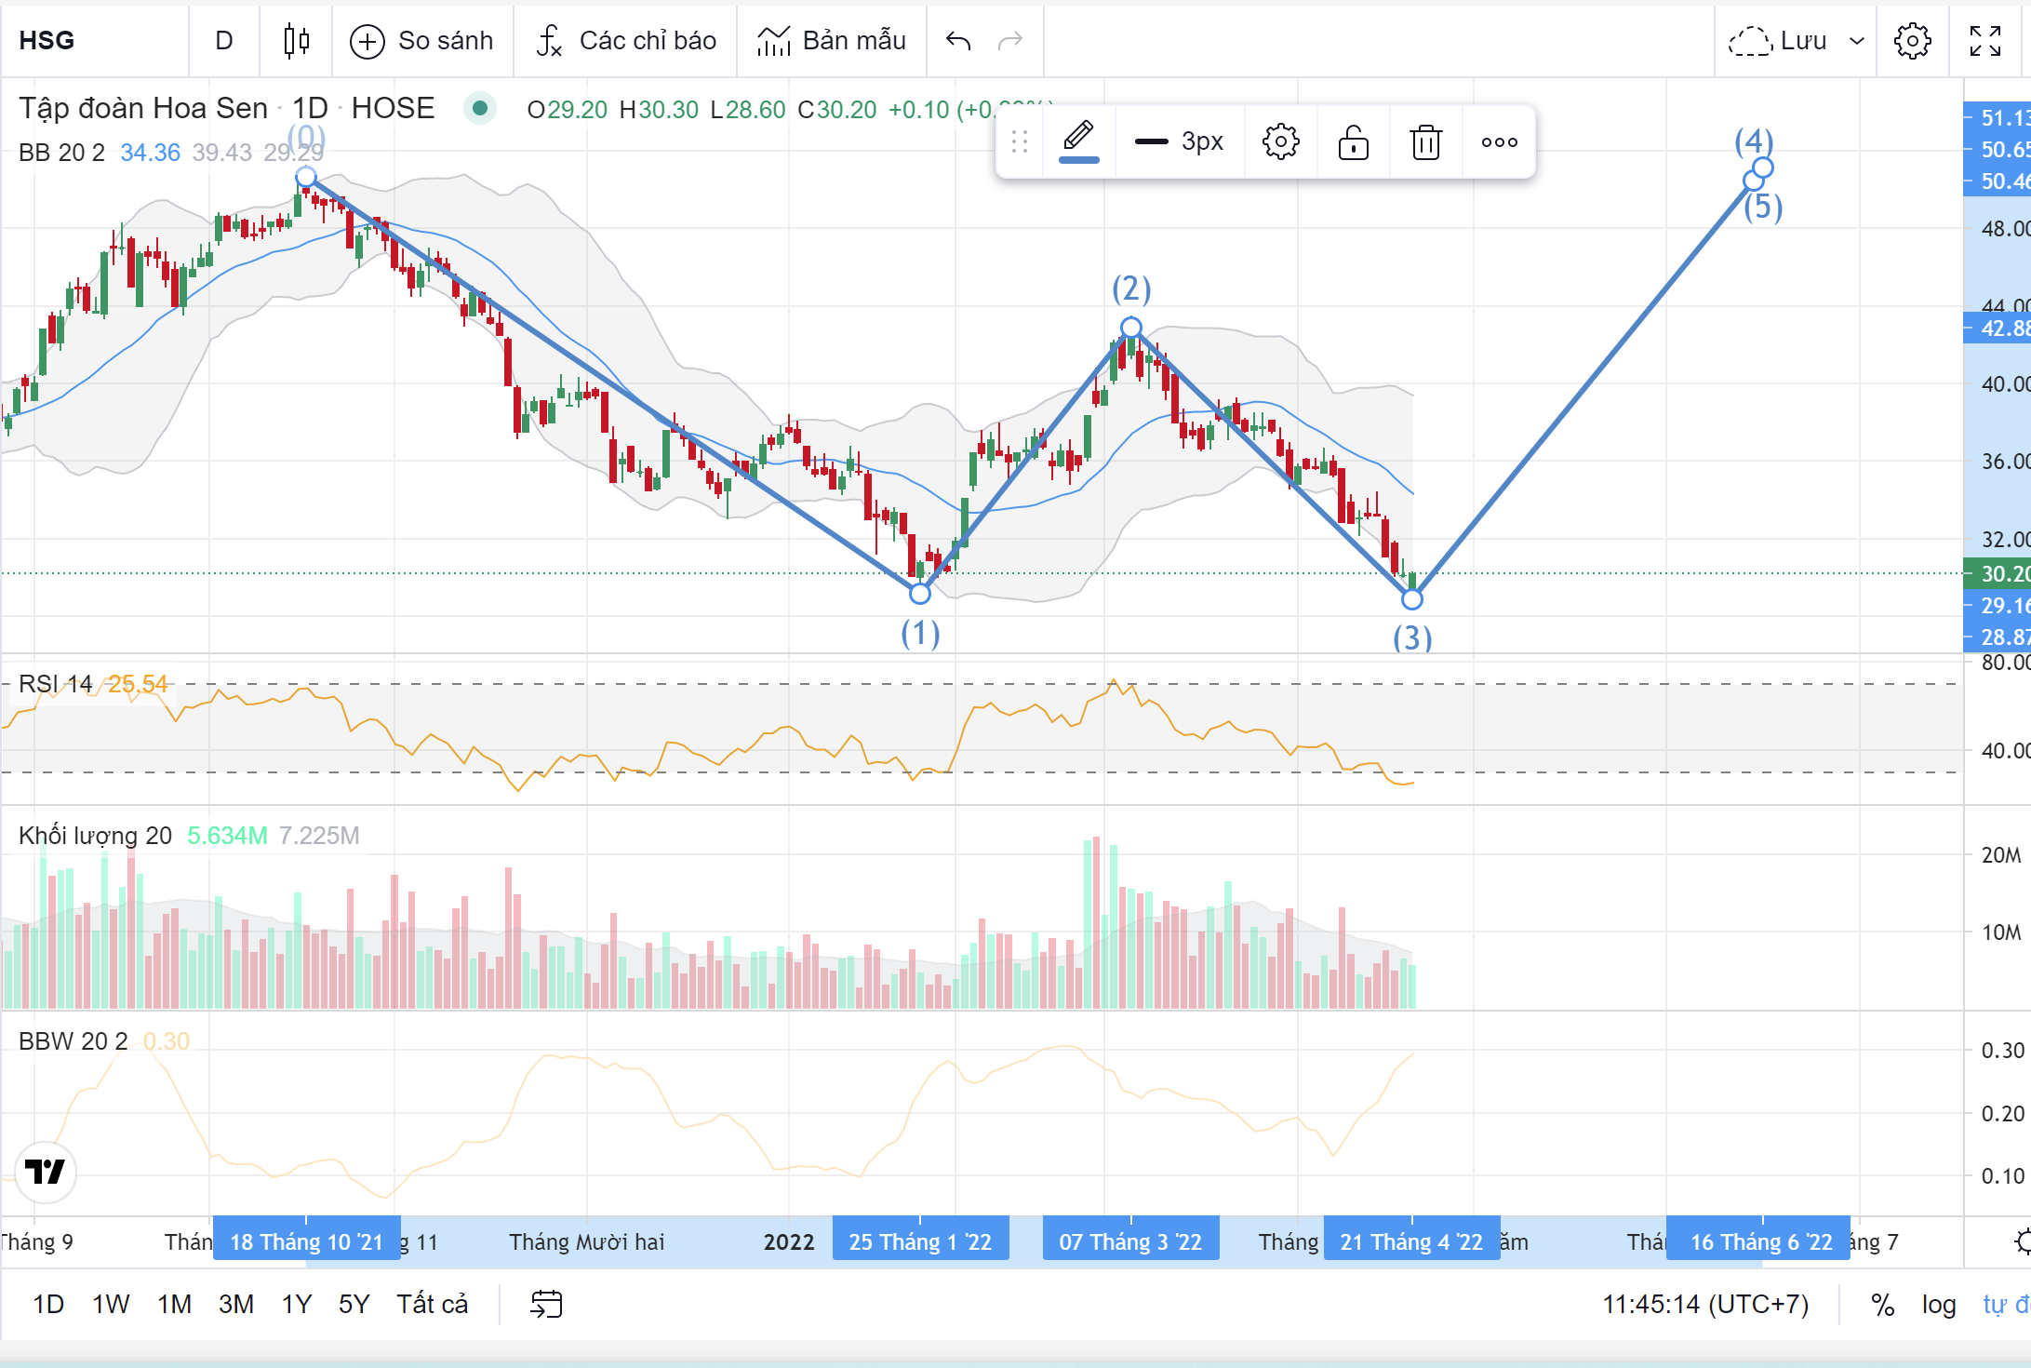The height and width of the screenshot is (1368, 2031).
Task: Click wave point (2) anchor handle
Action: pyautogui.click(x=1131, y=328)
